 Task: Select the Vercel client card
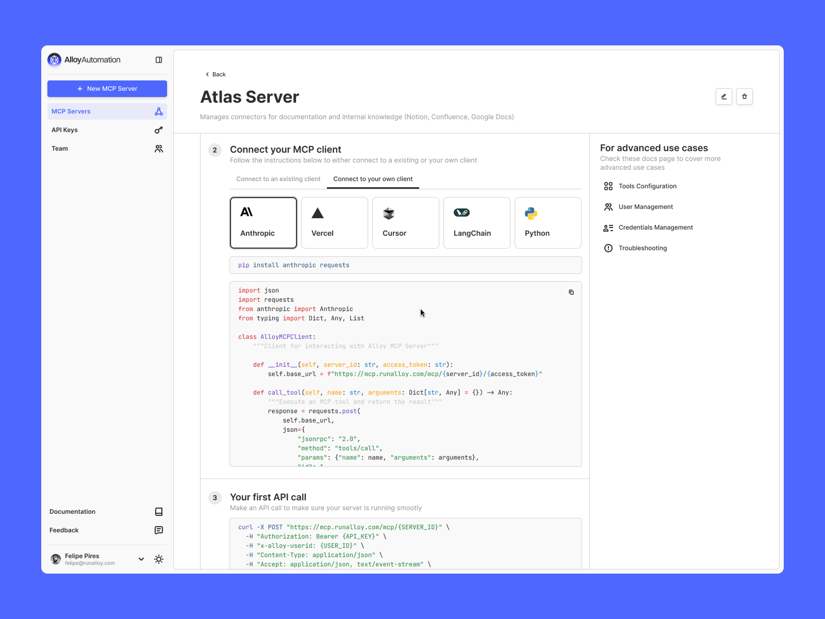(335, 223)
